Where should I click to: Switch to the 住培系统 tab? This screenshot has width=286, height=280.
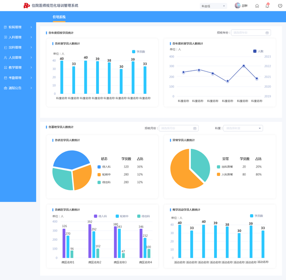tap(59, 17)
